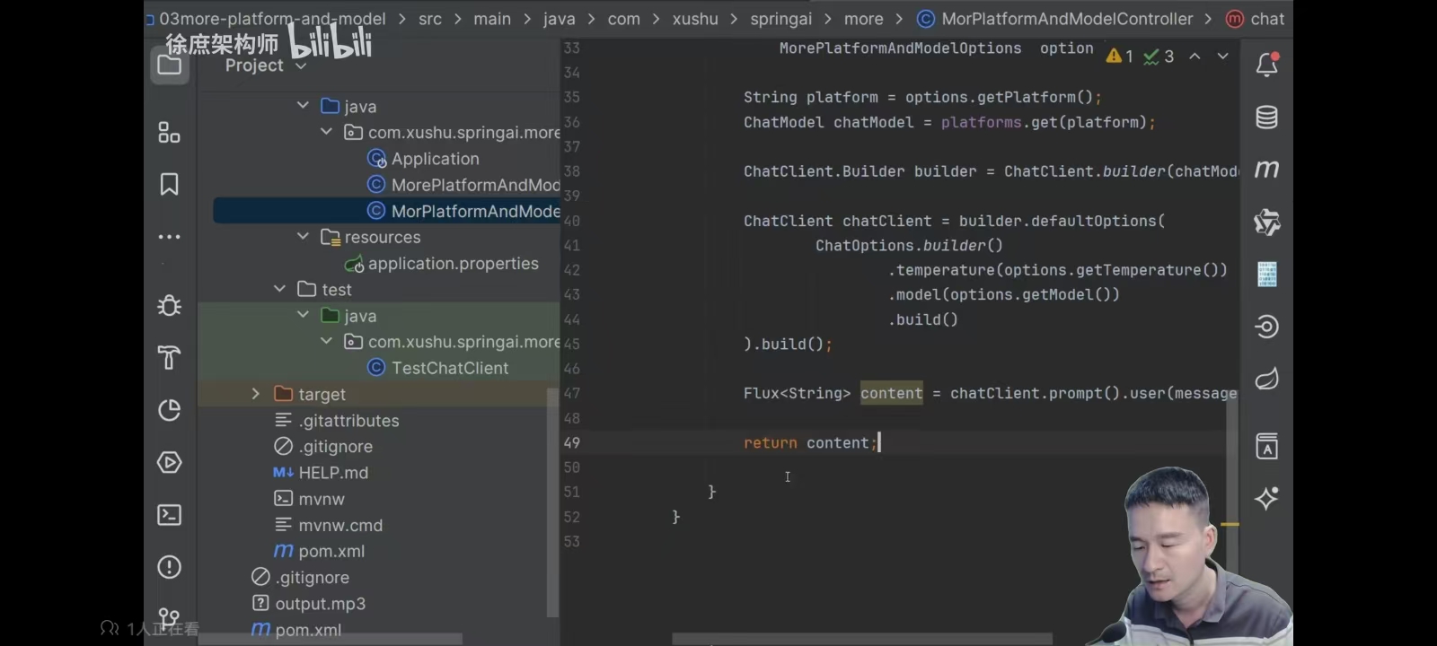Open the Build hammer tool window

coord(169,358)
